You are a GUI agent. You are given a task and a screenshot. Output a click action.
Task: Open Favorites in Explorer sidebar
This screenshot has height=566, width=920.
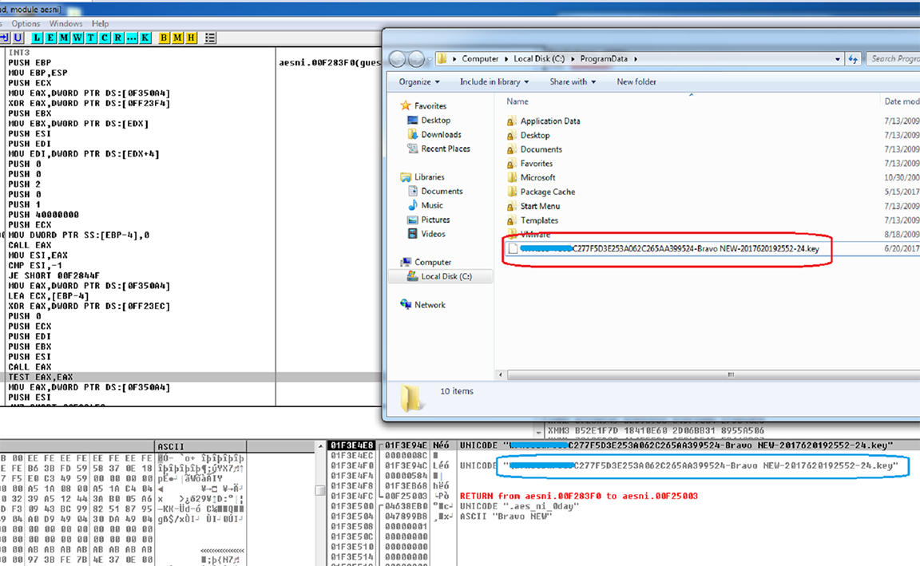pos(430,106)
